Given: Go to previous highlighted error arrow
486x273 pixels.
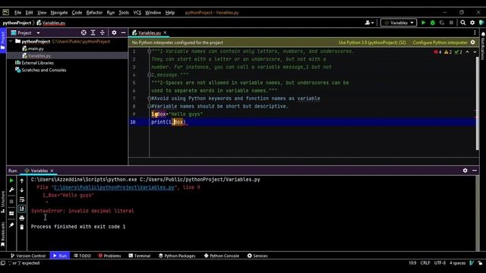Looking at the screenshot, I should click(468, 52).
